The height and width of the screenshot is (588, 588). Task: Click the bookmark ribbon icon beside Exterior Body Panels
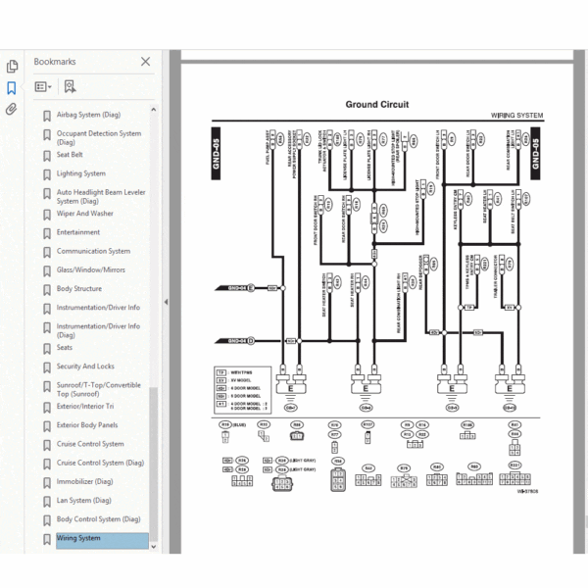click(47, 426)
